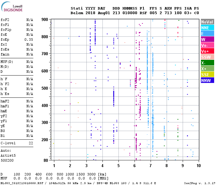The image size is (216, 185).
Task: Click the hmF1 parameter label
Action: coord(5,106)
